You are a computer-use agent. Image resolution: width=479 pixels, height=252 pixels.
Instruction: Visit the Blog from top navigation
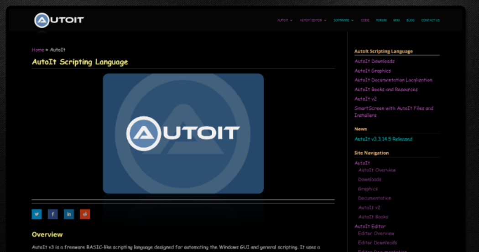[x=411, y=20]
